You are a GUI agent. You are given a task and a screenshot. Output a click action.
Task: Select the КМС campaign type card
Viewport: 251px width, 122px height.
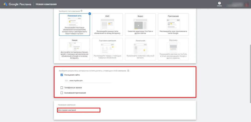tap(107, 24)
